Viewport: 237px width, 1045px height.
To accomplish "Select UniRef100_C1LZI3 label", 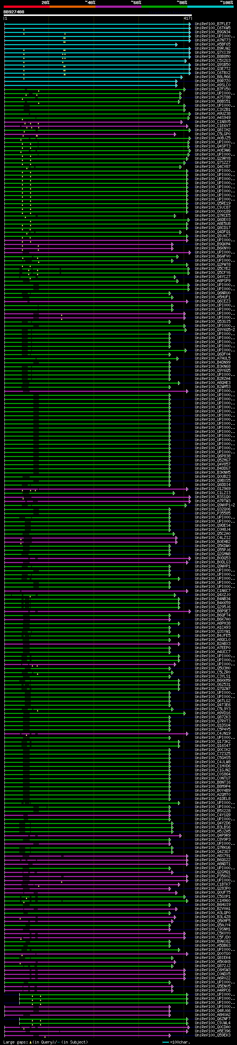I will pos(213,493).
